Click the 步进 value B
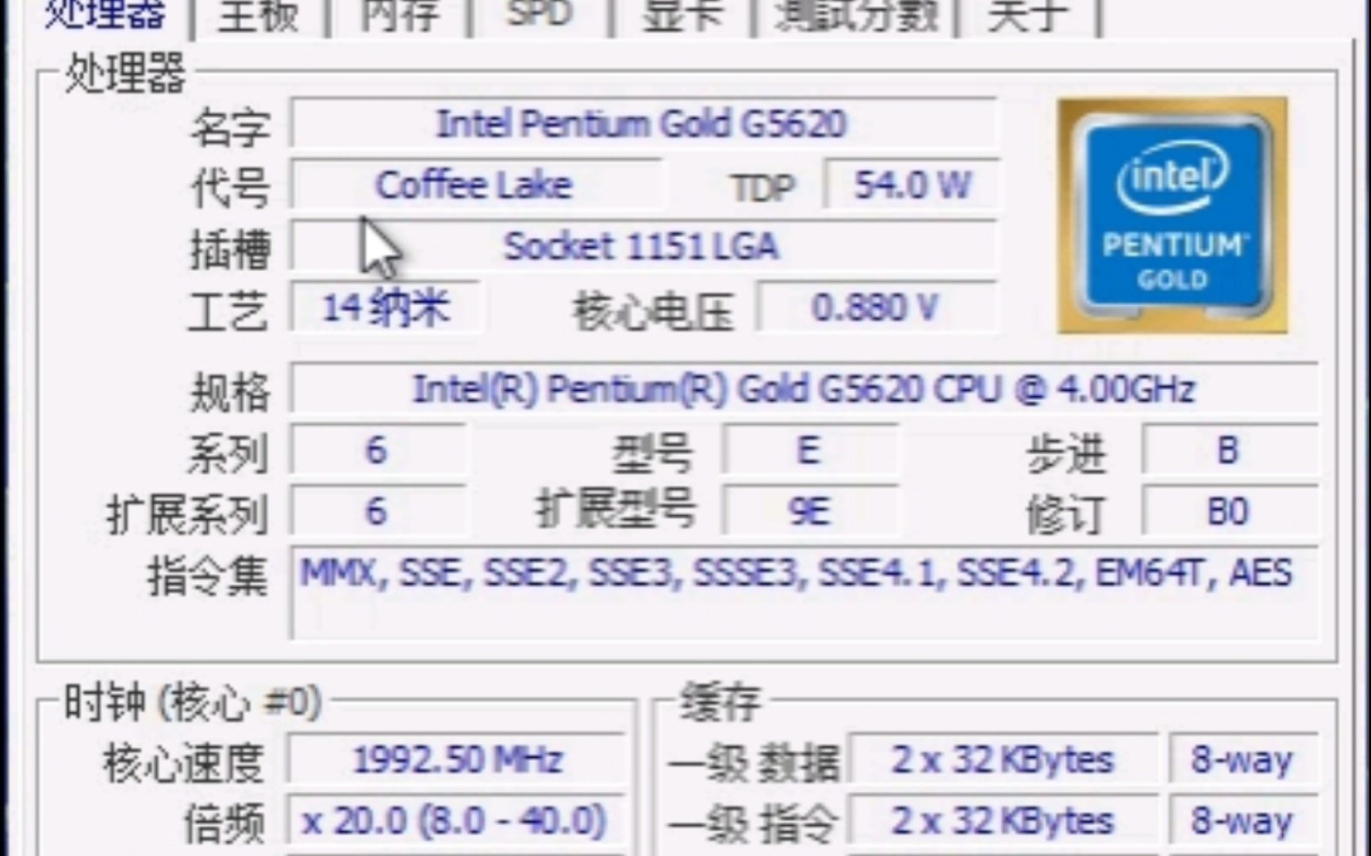Viewport: 1371px width, 856px height. [x=1230, y=451]
